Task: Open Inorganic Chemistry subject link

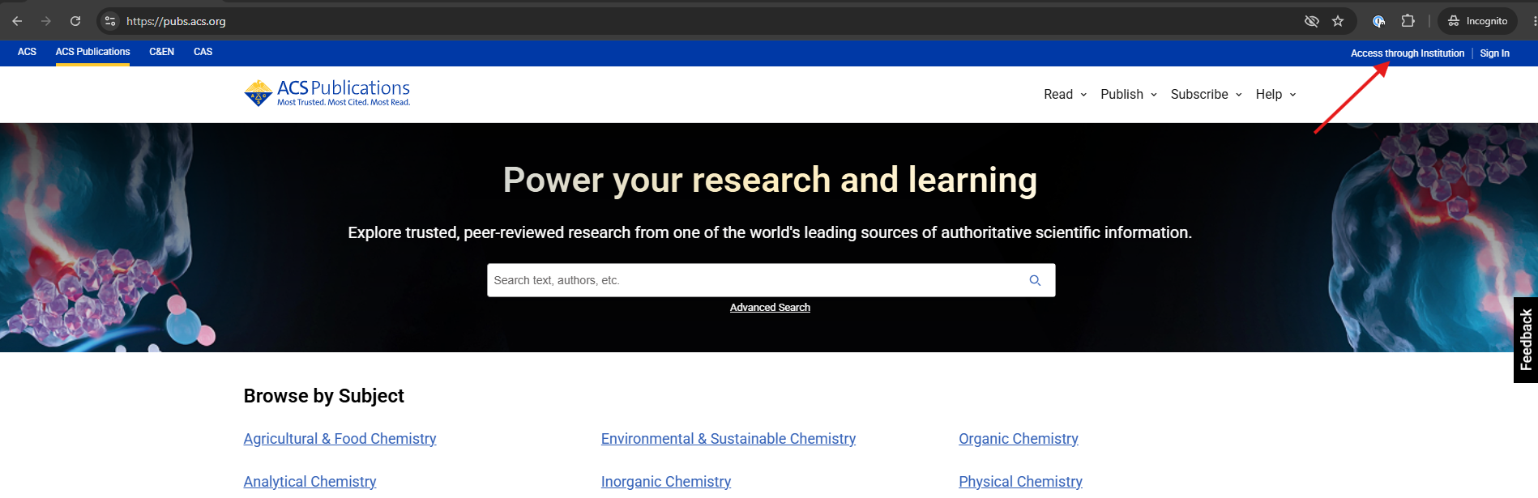Action: click(x=665, y=482)
